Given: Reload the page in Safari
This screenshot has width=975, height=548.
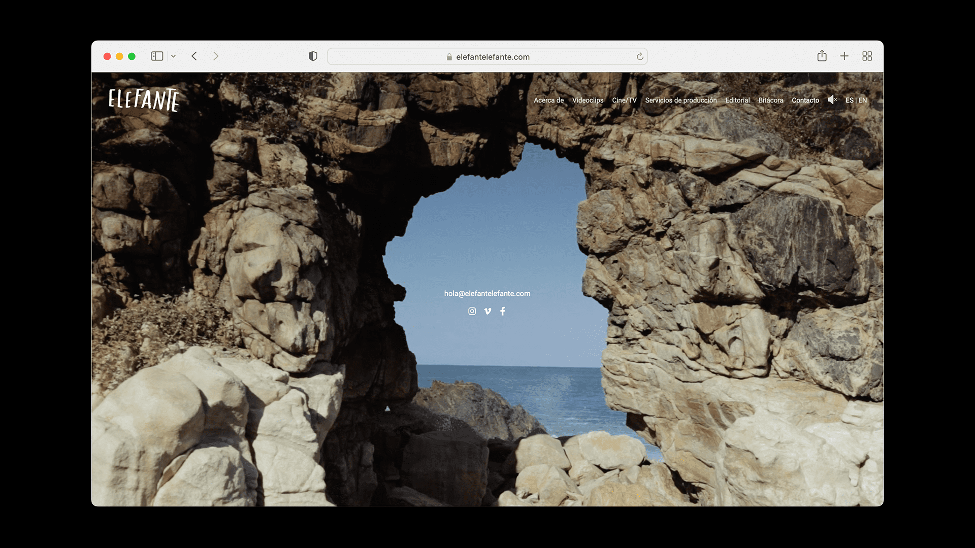Looking at the screenshot, I should coord(640,56).
